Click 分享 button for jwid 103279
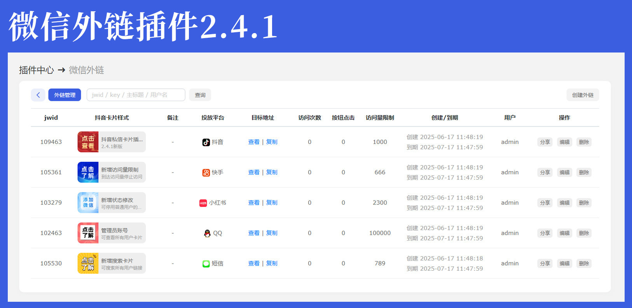Viewport: 632px width, 308px height. point(545,203)
